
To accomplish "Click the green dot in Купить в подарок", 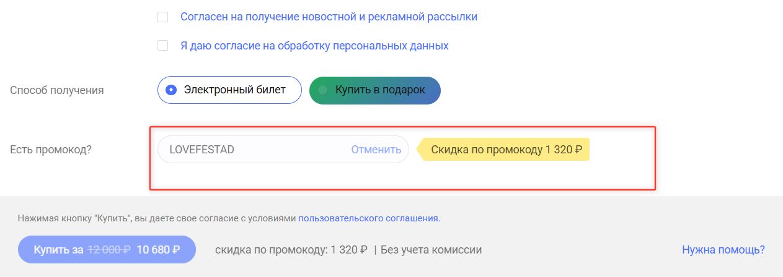I will (322, 90).
